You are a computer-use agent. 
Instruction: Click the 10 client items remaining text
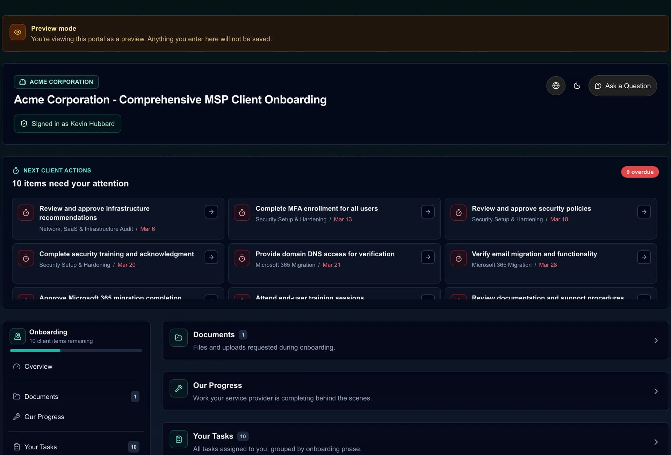[61, 341]
